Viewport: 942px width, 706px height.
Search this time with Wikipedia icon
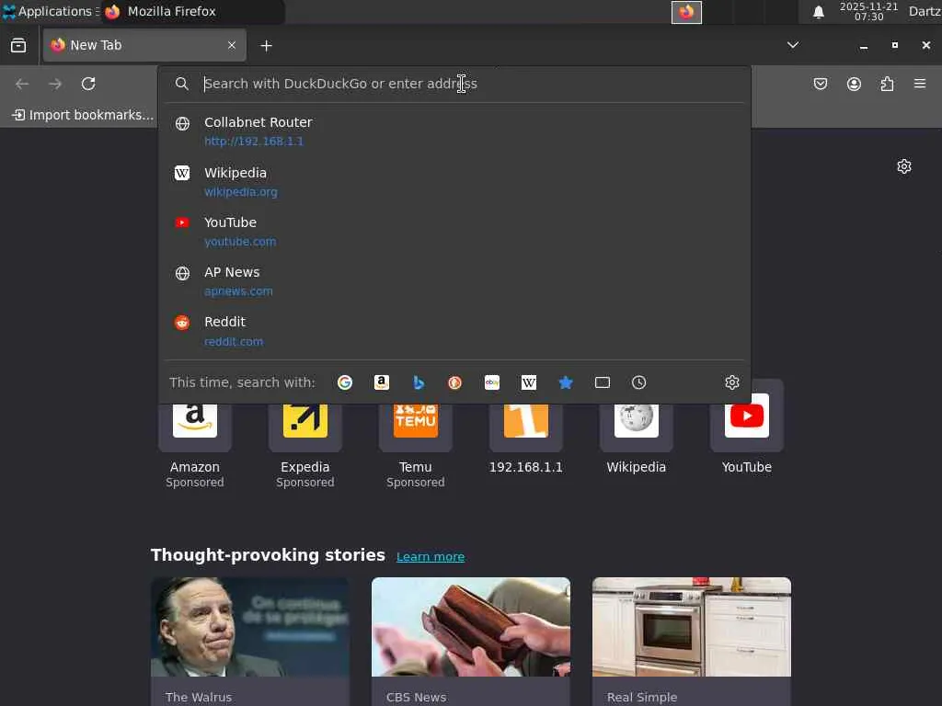[529, 382]
